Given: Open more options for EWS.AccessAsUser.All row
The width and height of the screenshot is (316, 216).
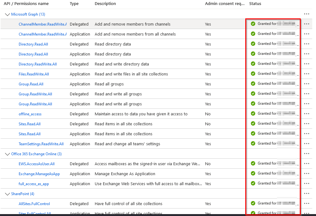Looking at the screenshot, I should (307, 163).
